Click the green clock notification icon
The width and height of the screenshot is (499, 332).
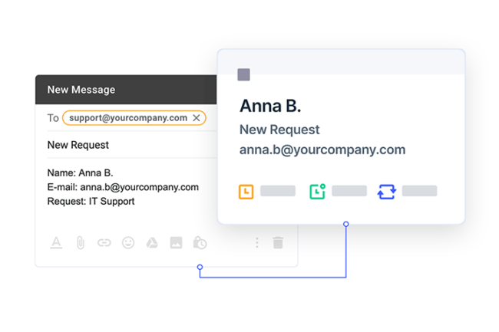(x=317, y=192)
